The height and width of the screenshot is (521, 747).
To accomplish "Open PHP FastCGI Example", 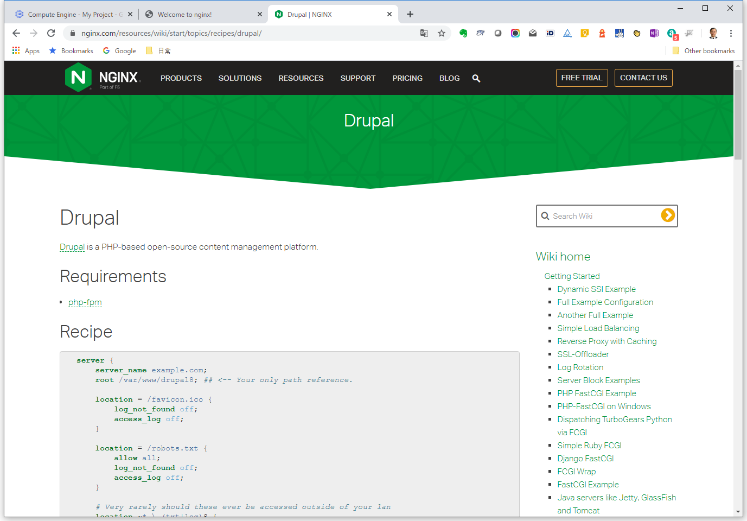I will point(596,393).
